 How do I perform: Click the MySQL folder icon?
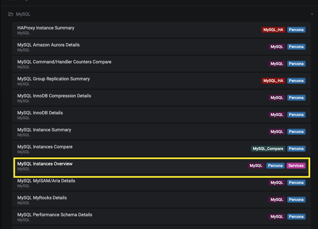point(11,14)
